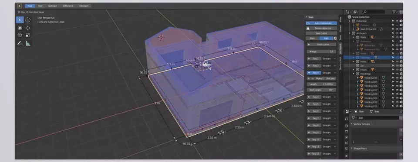This screenshot has height=162, width=418.
Task: Click the Scene Collection icon
Action: [350, 17]
